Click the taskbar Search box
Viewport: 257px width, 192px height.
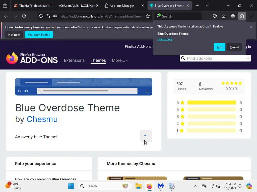pyautogui.click(x=105, y=186)
